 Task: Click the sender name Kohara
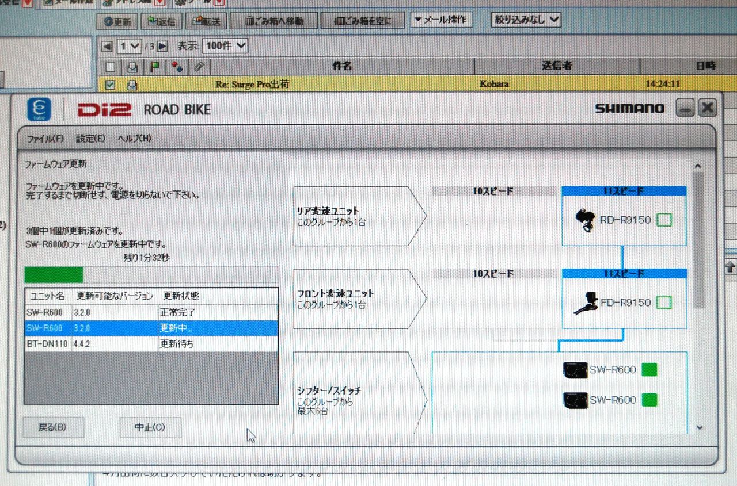494,85
